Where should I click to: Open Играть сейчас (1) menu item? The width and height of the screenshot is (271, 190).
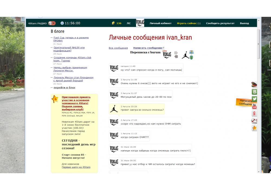click(x=189, y=23)
